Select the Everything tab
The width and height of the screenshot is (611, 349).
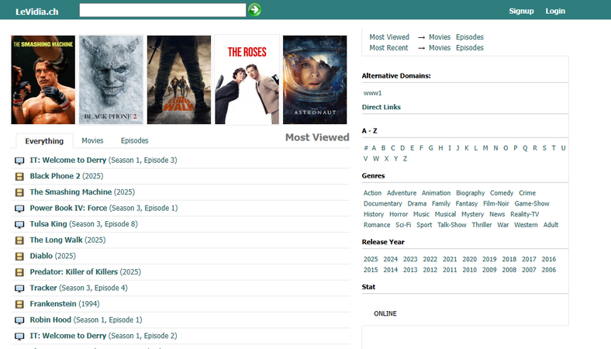click(x=44, y=141)
